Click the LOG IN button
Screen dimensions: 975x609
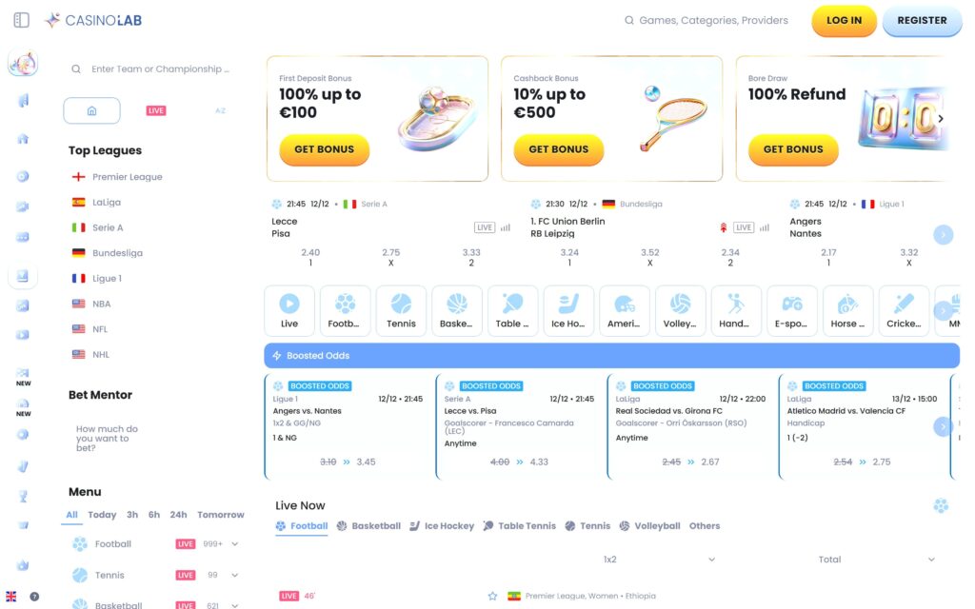coord(844,21)
